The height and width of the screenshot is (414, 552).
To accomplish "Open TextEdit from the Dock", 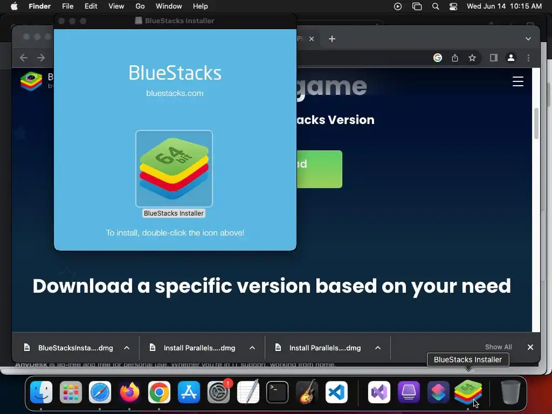I will click(248, 392).
